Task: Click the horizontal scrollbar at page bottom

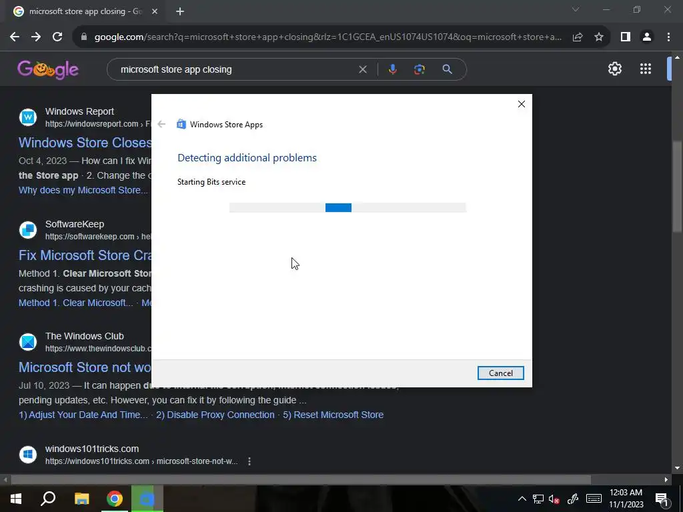Action: click(301, 480)
